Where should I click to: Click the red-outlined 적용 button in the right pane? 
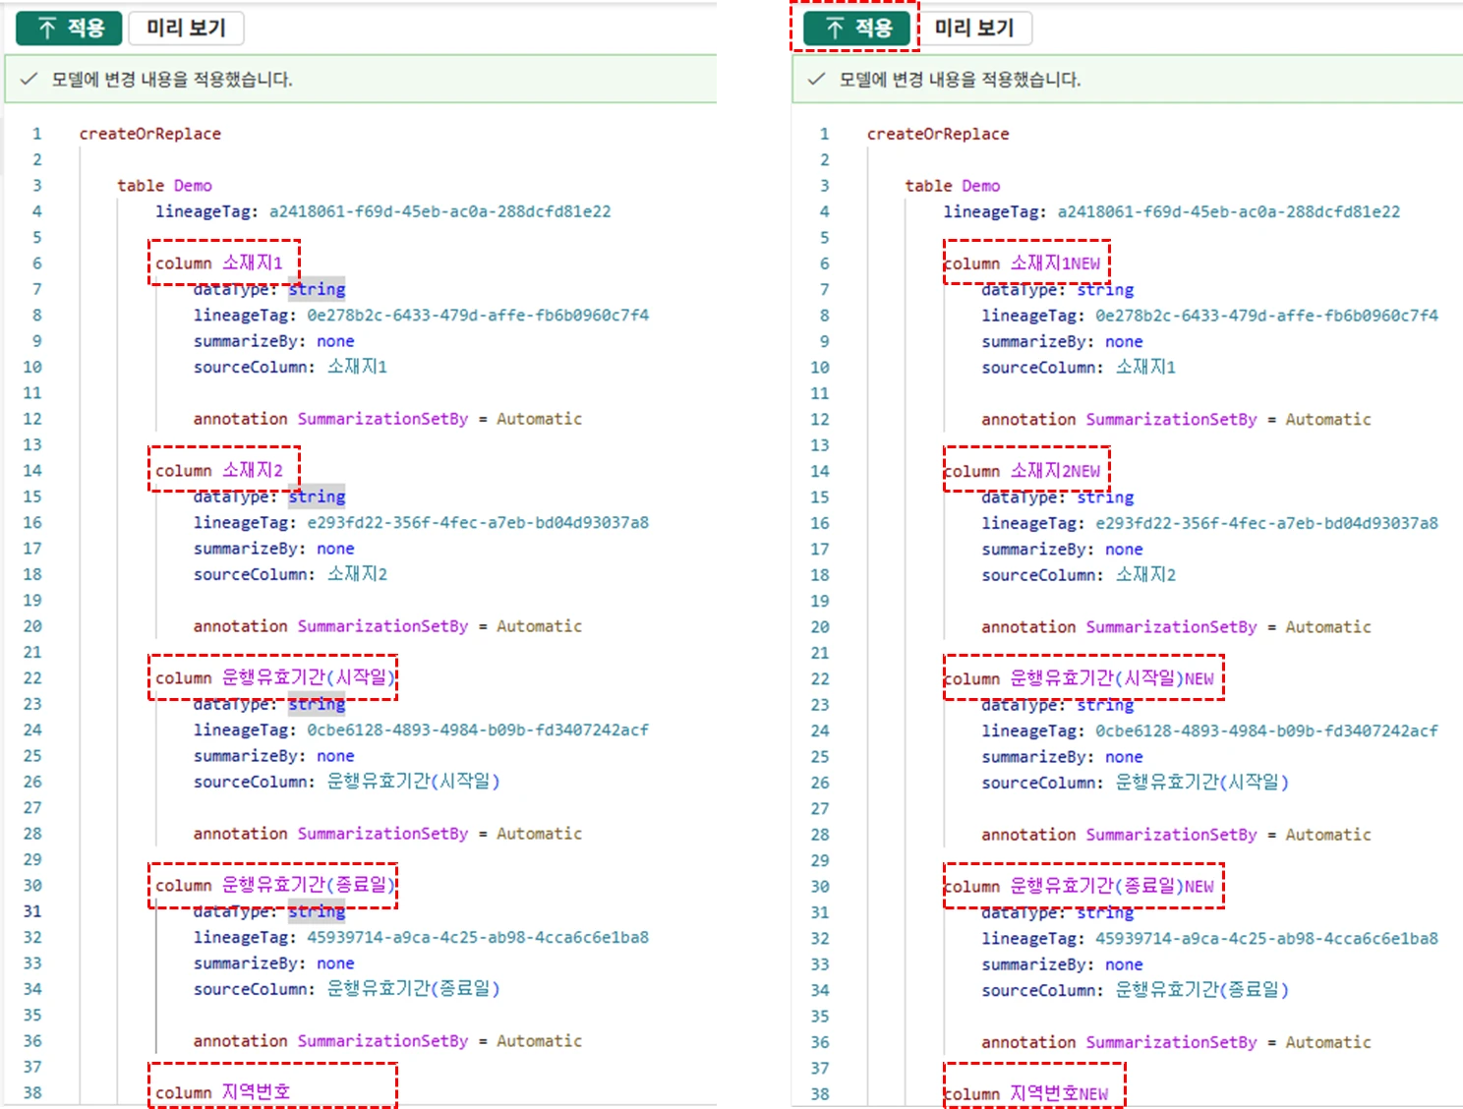(x=854, y=29)
